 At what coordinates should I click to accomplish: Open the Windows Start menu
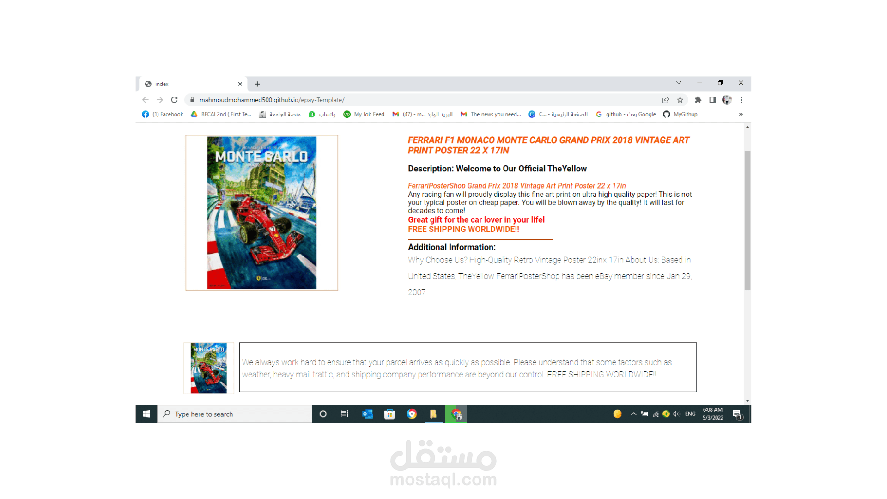point(146,414)
